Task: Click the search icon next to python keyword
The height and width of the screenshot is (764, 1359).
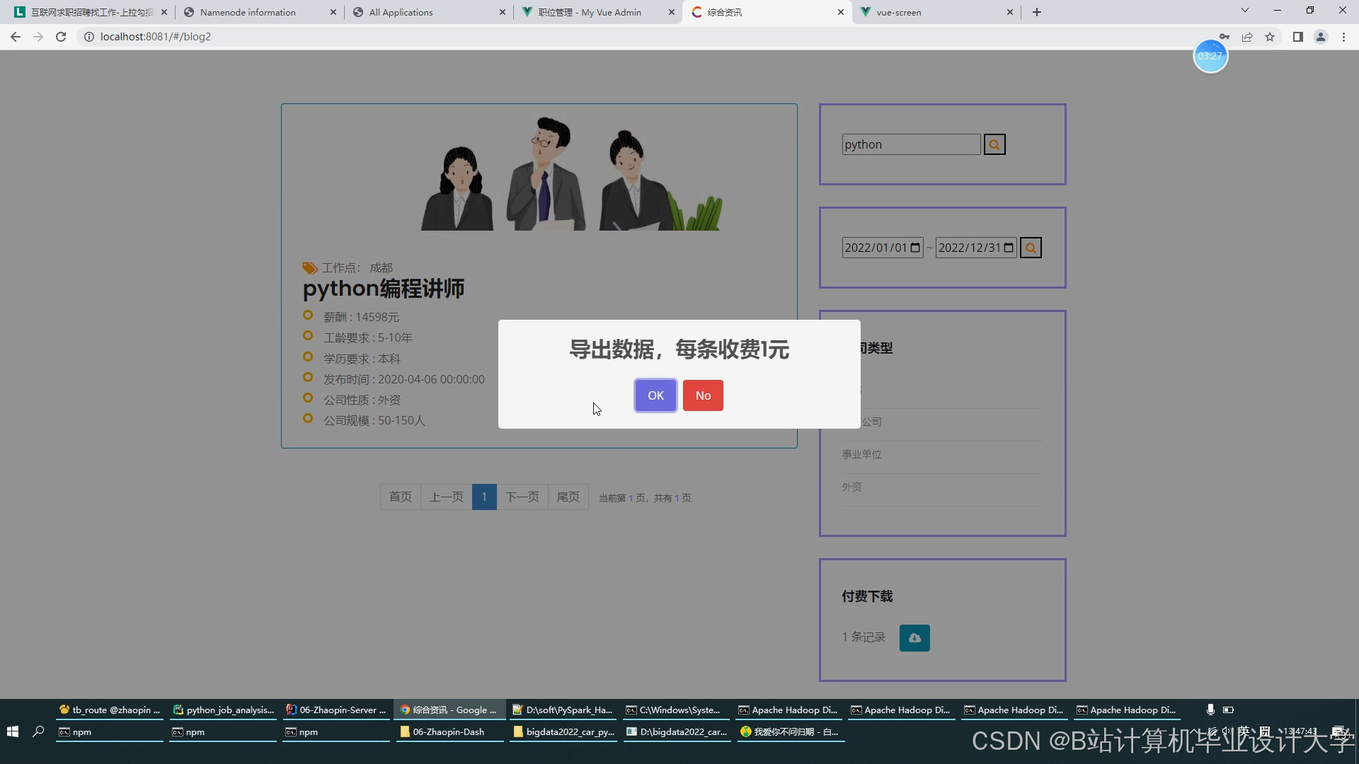Action: click(x=994, y=144)
